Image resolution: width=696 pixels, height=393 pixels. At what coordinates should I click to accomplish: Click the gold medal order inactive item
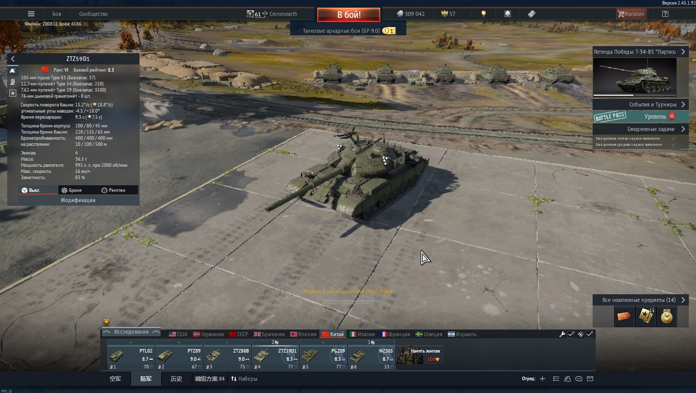tap(666, 317)
